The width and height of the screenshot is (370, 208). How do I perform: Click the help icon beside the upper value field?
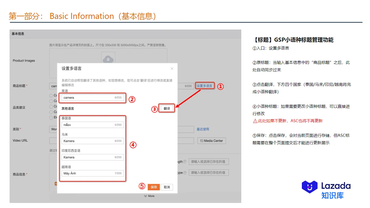pos(185,162)
